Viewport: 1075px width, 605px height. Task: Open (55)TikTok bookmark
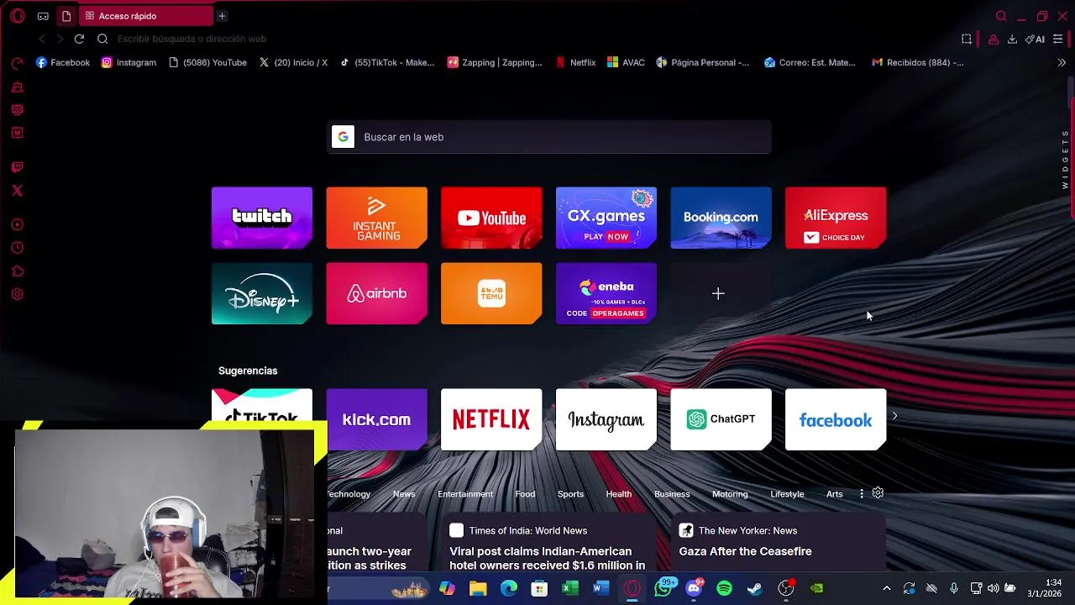pos(387,62)
